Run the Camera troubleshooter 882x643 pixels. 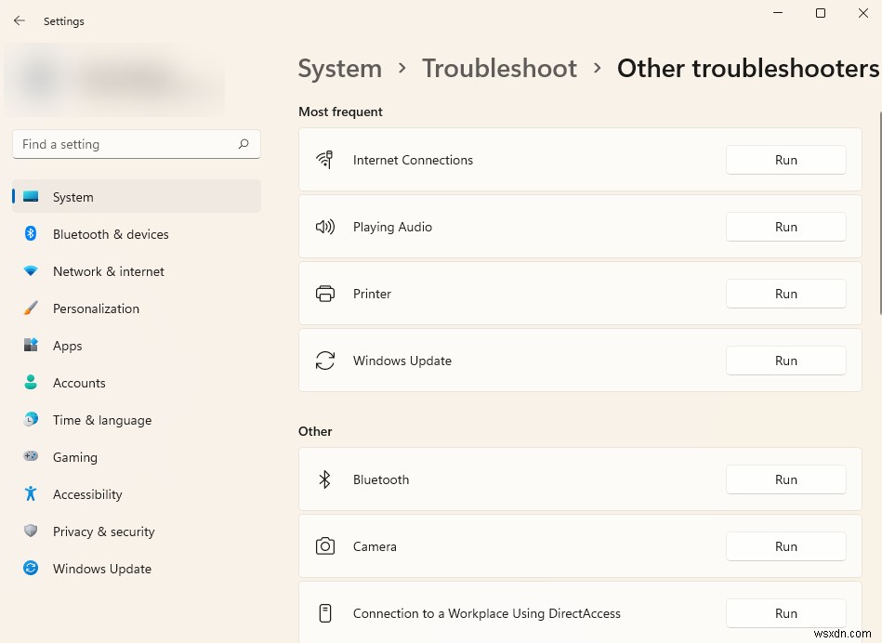[785, 546]
